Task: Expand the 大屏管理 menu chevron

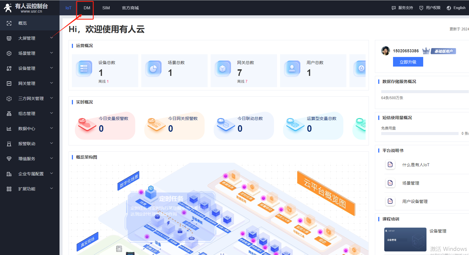Action: (x=52, y=38)
